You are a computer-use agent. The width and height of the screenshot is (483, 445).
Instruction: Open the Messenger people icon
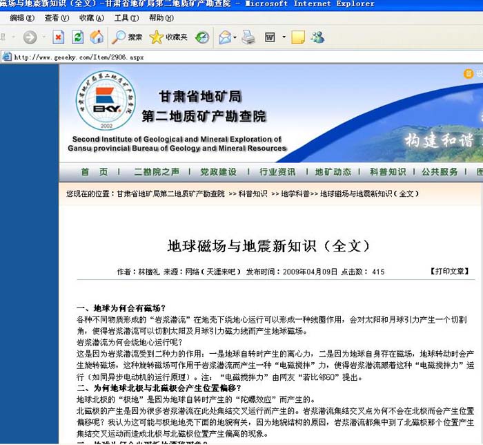[317, 37]
